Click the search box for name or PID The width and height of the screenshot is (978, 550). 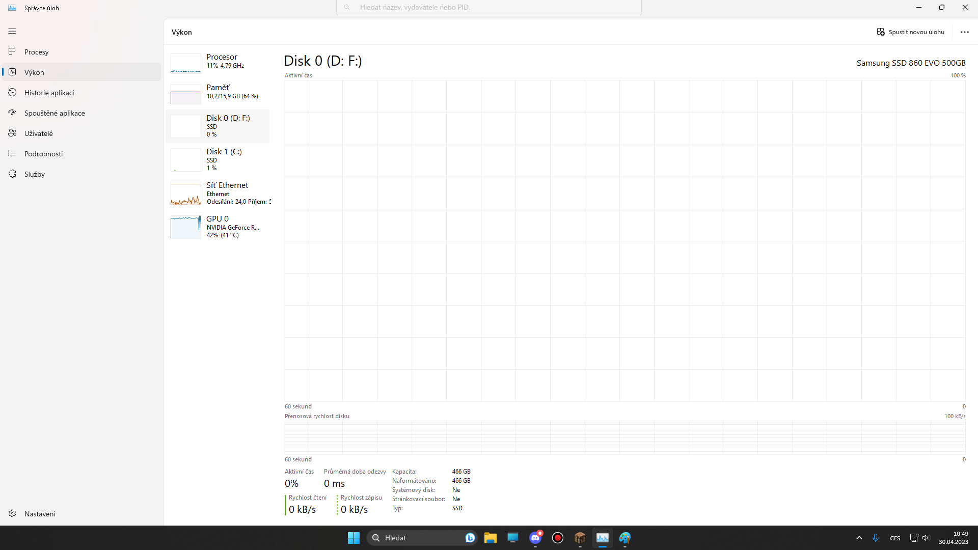(x=488, y=8)
